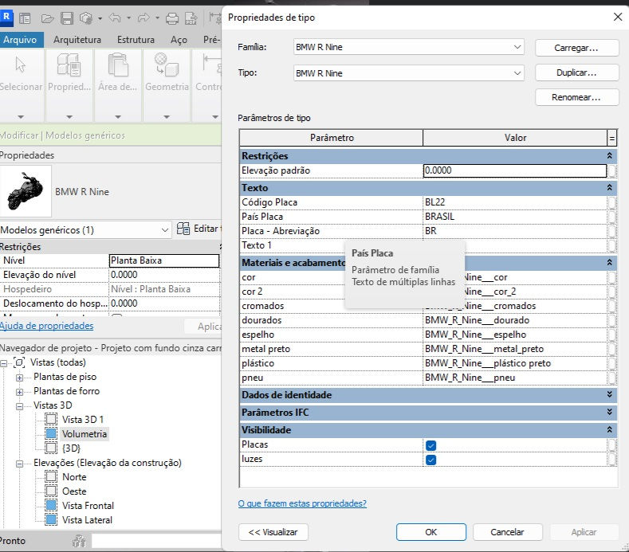Expand the Plantas de piso tree node
The image size is (629, 552).
coord(19,378)
